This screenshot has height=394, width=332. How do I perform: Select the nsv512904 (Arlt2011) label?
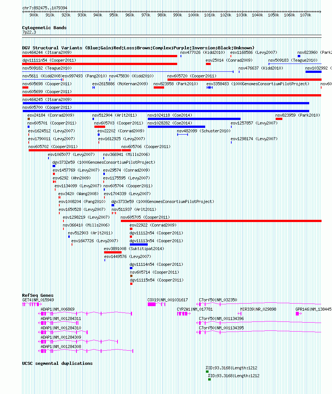tap(115, 116)
